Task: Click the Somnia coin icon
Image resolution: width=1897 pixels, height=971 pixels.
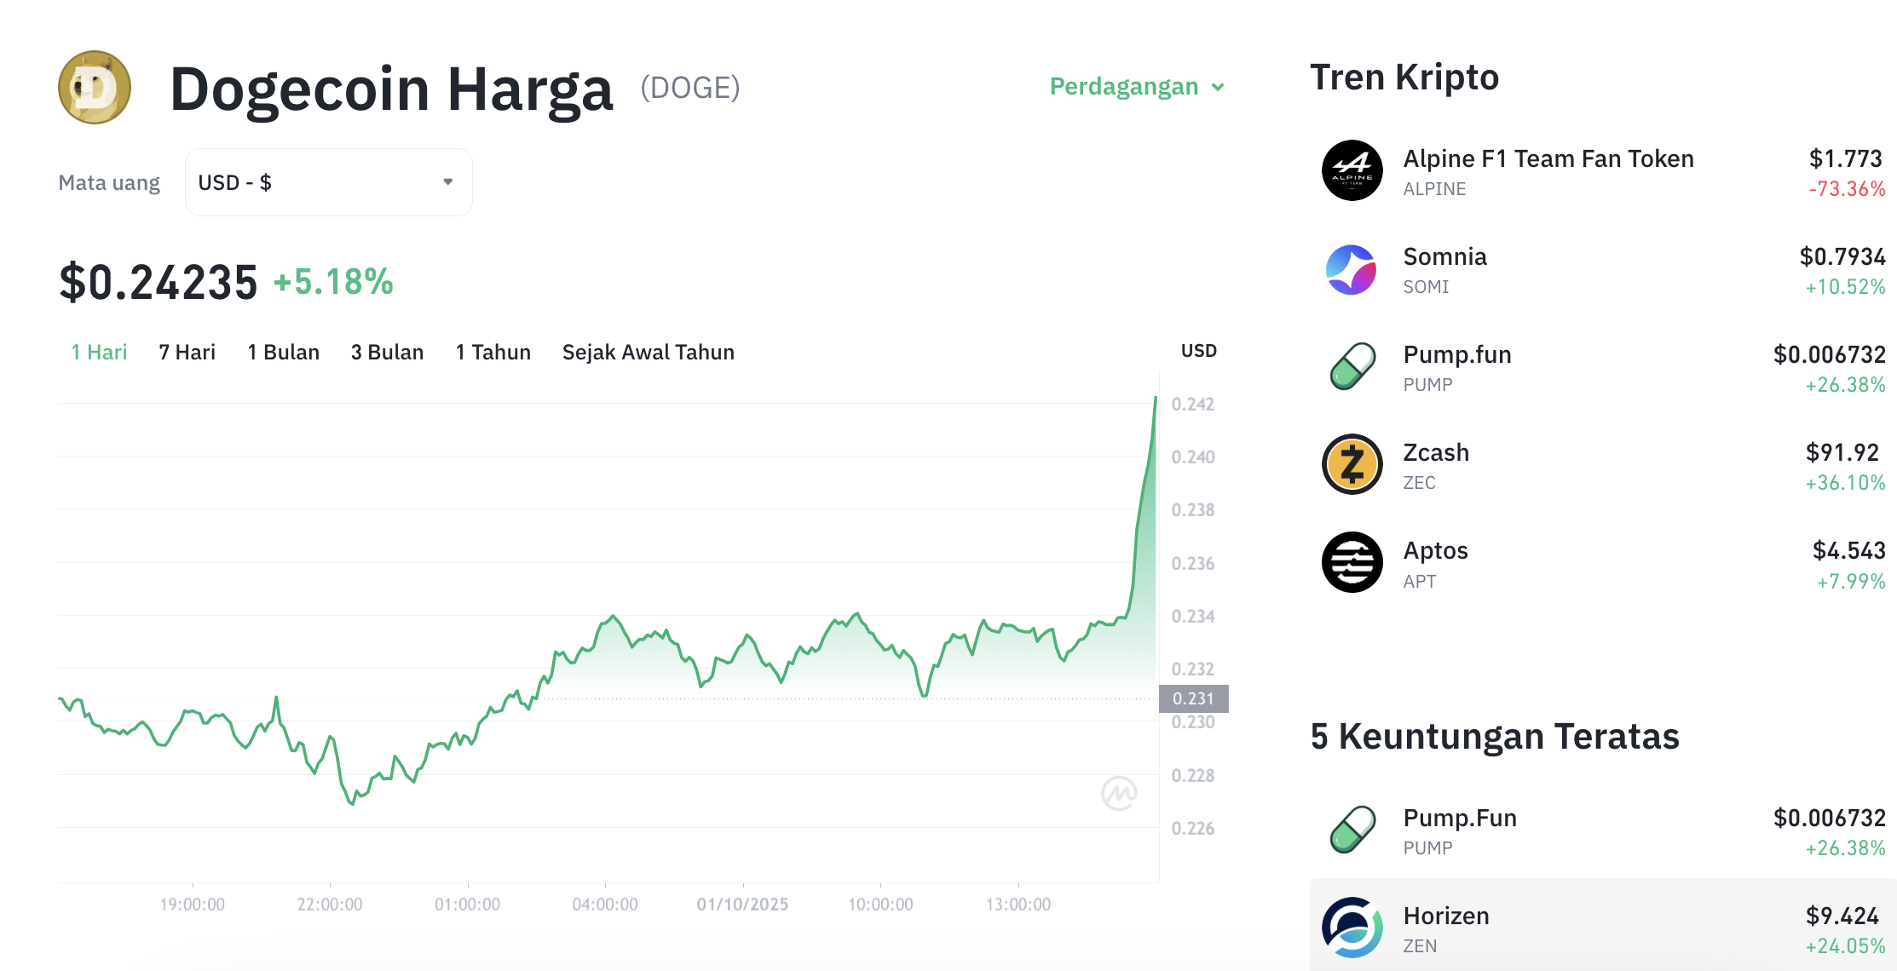Action: [1352, 269]
